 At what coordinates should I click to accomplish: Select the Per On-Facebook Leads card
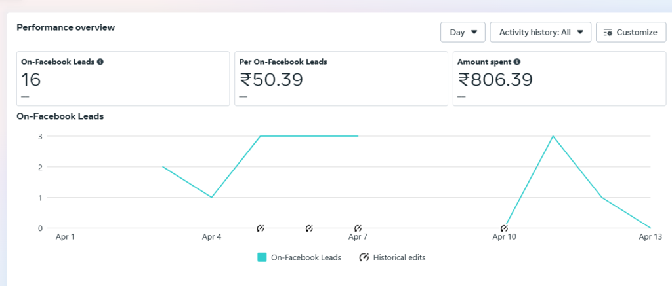pos(341,79)
